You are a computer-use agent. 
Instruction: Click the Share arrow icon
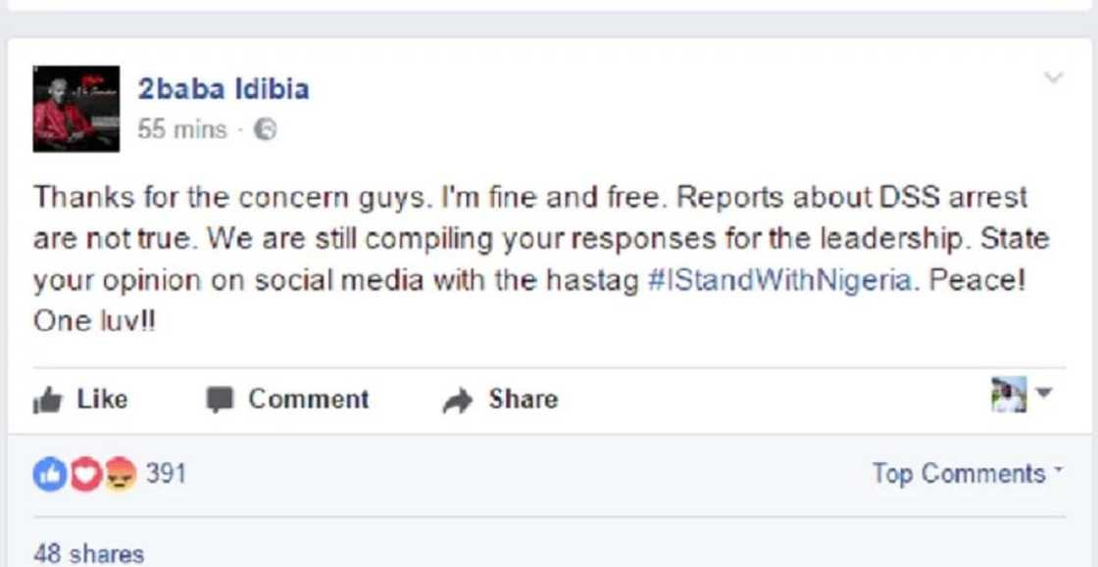click(x=457, y=399)
